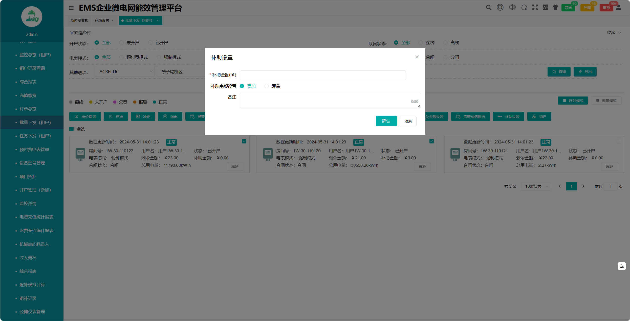
Task: Open 充值缴费 in the sidebar menu
Action: [28, 95]
